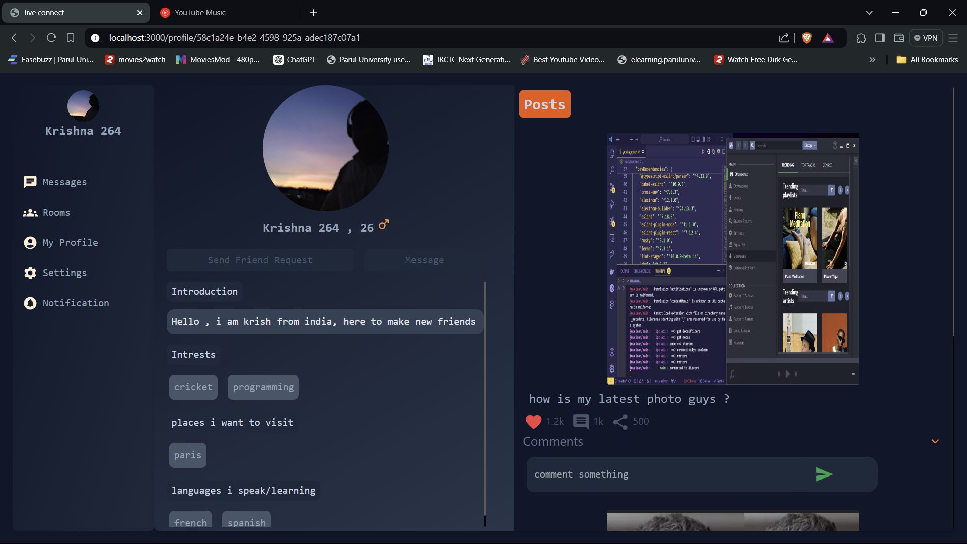Open the tab search dropdown arrow
This screenshot has height=544, width=967.
click(x=869, y=13)
